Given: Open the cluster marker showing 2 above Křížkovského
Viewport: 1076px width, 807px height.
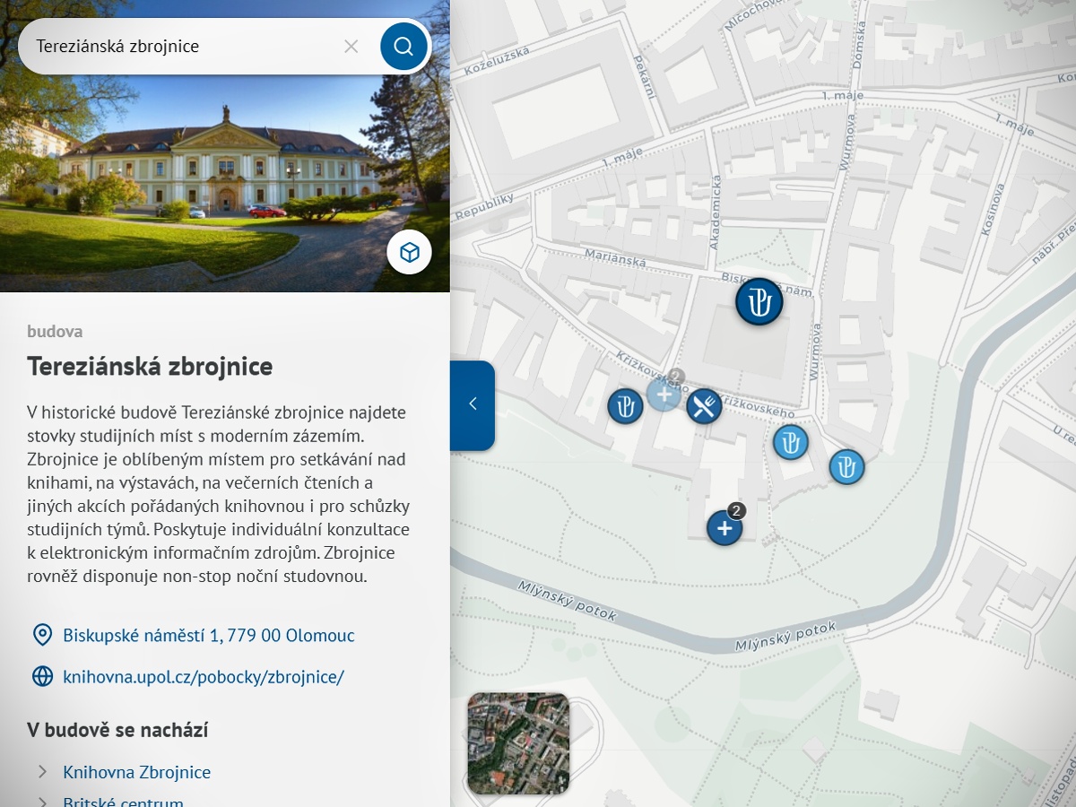Looking at the screenshot, I should coord(664,393).
